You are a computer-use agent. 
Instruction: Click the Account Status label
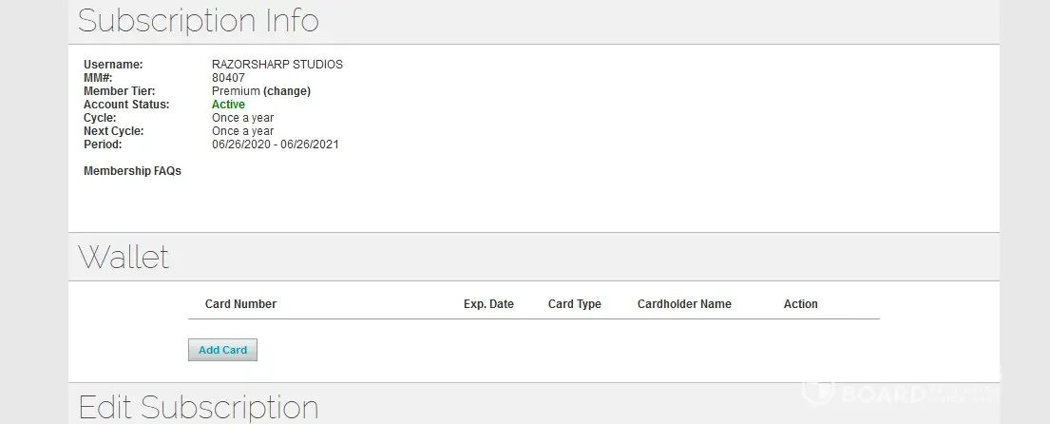pos(126,105)
